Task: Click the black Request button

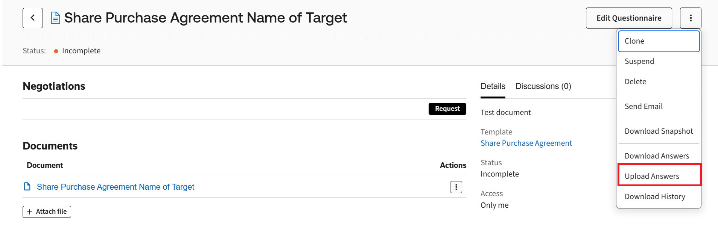Action: click(447, 109)
